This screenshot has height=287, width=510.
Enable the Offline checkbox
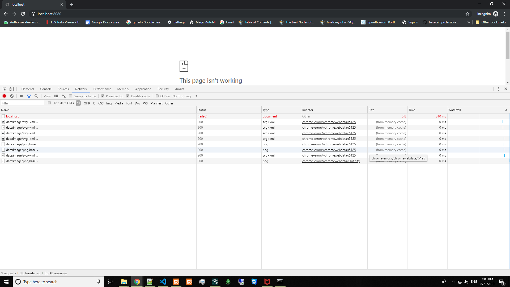(x=157, y=96)
